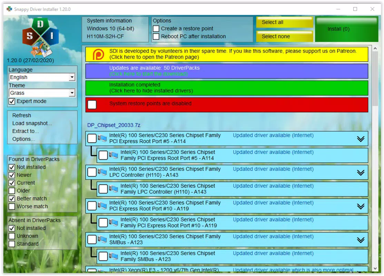Click Refresh in the side menu
Viewport: 384px width, 276px height.
tap(21, 115)
